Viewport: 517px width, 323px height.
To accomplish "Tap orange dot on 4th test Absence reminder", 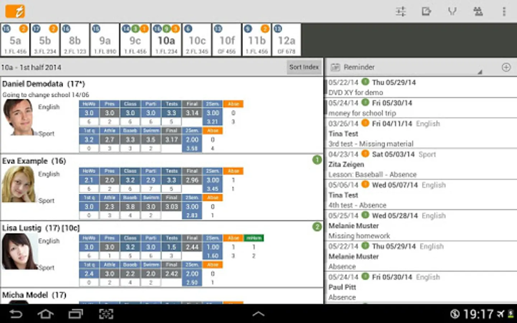I will pyautogui.click(x=365, y=184).
